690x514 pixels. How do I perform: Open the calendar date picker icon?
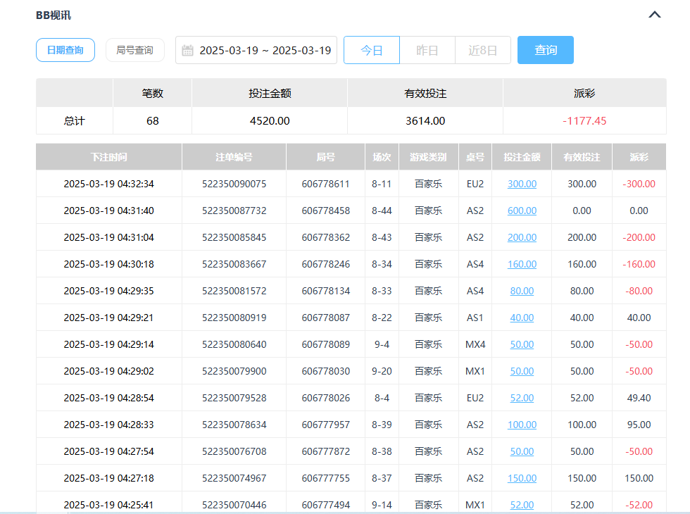pos(187,49)
